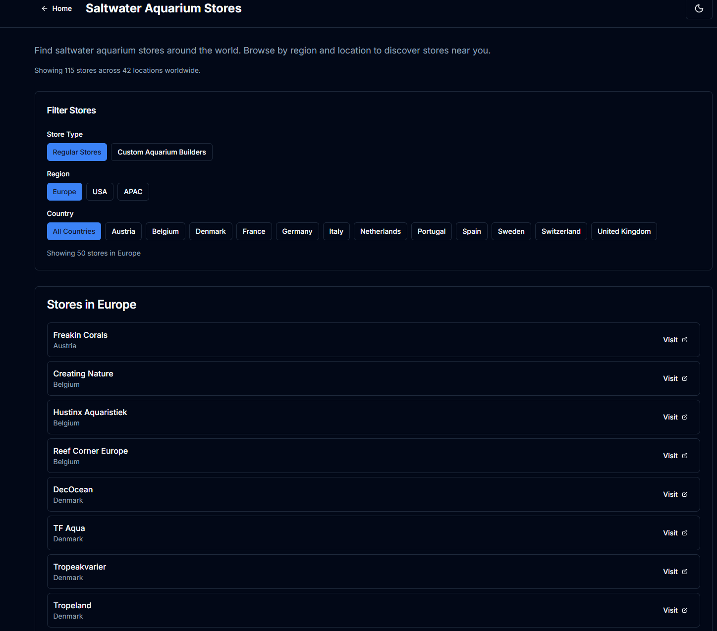Visit the Reef Corner Europe store
This screenshot has width=717, height=631.
(674, 456)
